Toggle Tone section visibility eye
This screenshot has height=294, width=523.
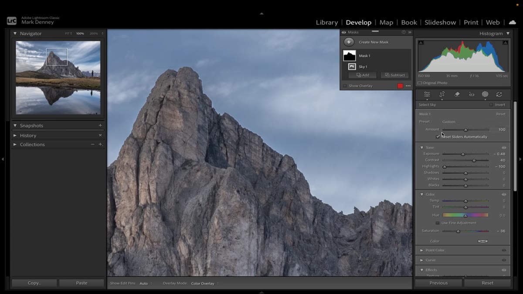pos(504,147)
